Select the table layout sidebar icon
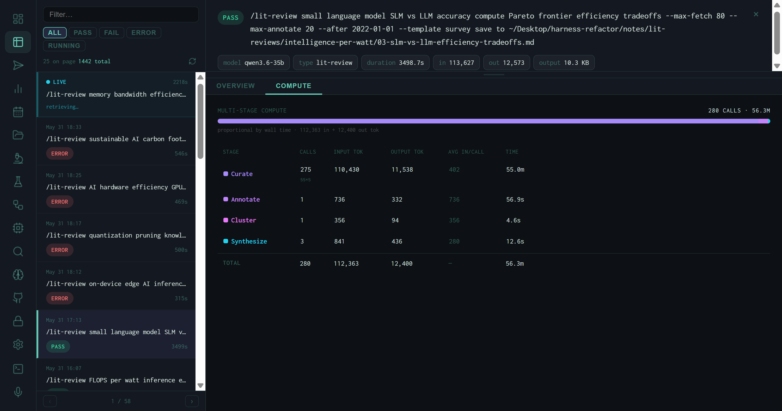The width and height of the screenshot is (782, 411). [x=18, y=42]
